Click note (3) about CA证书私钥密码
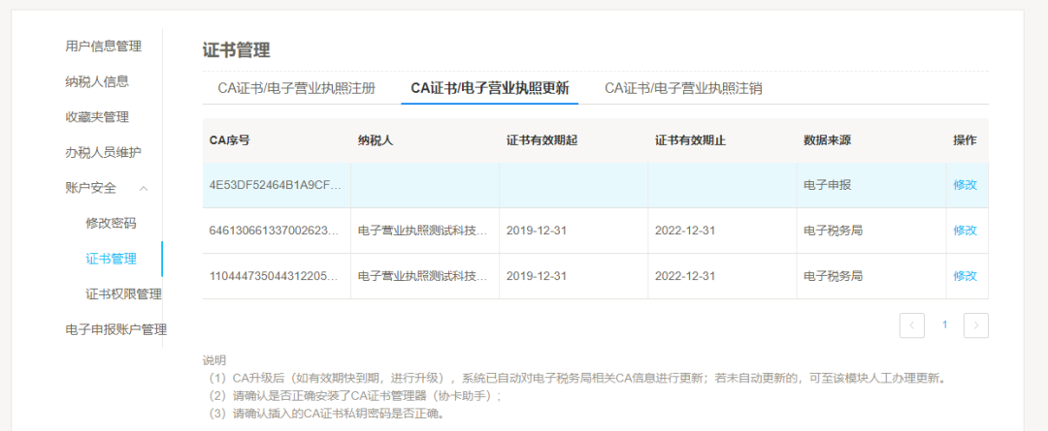Screen dimensions: 1048x431 [x=326, y=413]
